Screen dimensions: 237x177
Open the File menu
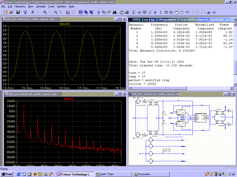[3, 6]
